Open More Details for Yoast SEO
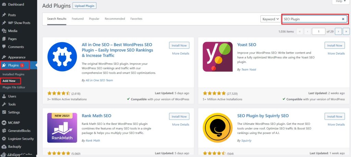Image resolution: width=351 pixels, height=157 pixels. pyautogui.click(x=336, y=54)
